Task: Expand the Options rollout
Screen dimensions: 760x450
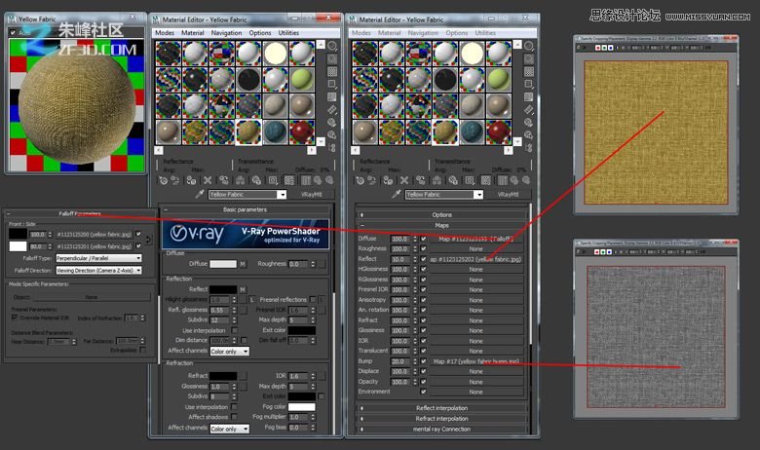Action: click(x=442, y=214)
